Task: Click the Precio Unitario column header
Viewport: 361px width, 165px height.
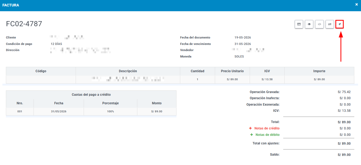Action: (232, 71)
